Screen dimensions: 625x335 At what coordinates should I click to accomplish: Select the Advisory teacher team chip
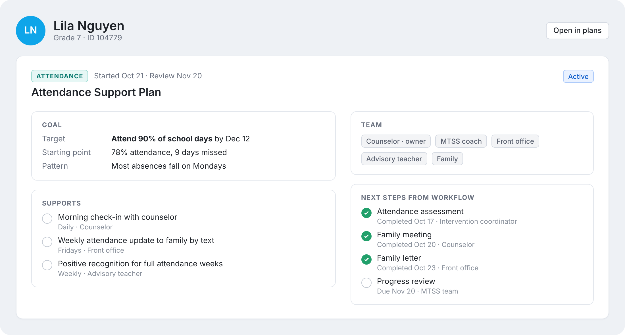pyautogui.click(x=394, y=159)
